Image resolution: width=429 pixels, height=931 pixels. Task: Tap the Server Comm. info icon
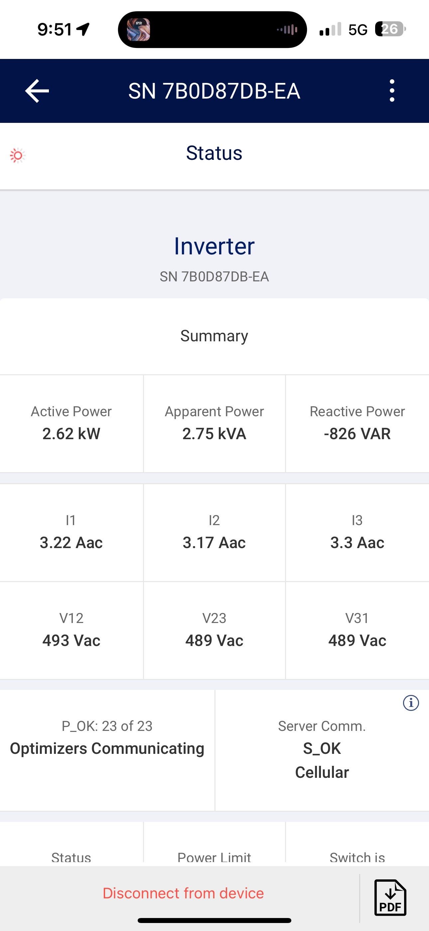411,703
